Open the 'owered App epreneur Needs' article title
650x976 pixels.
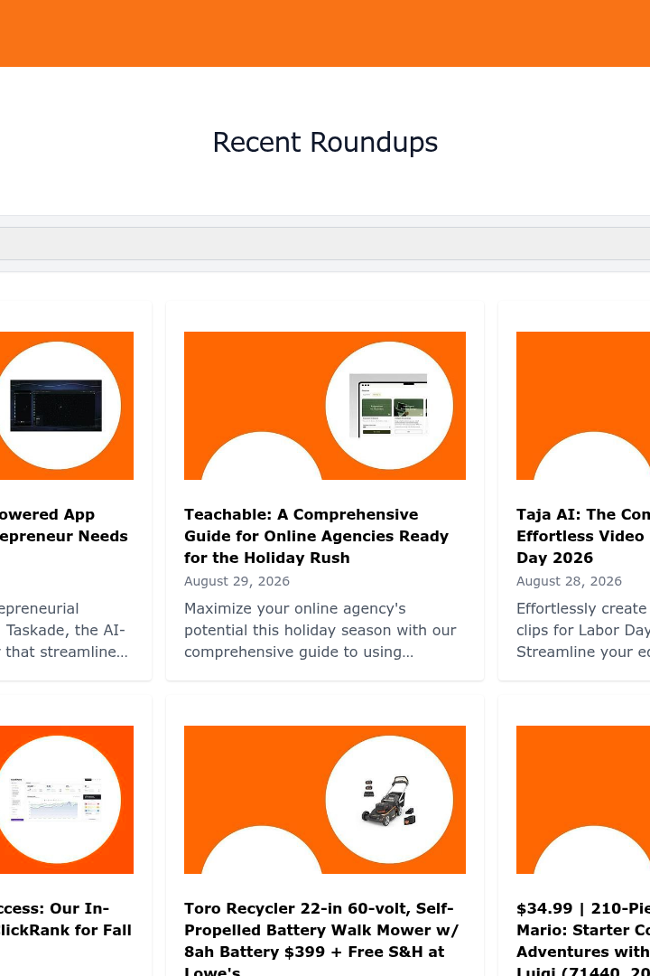click(64, 525)
